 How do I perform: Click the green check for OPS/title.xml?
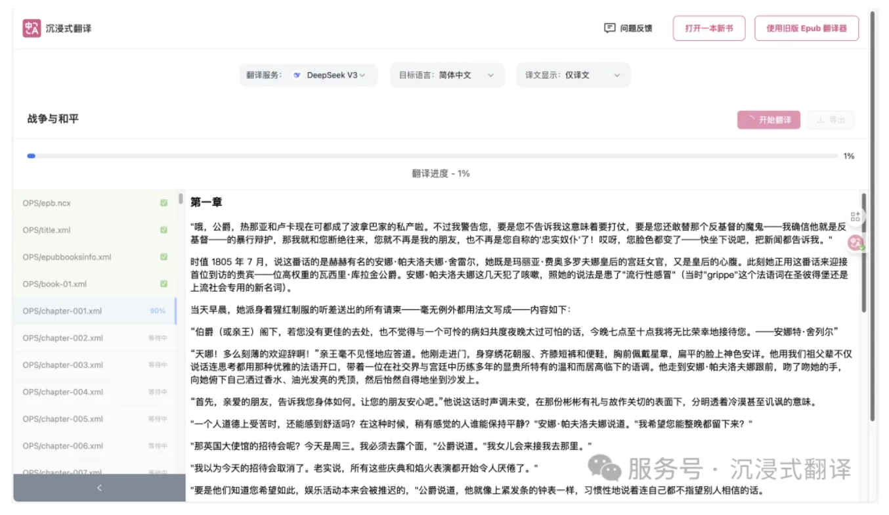[163, 230]
